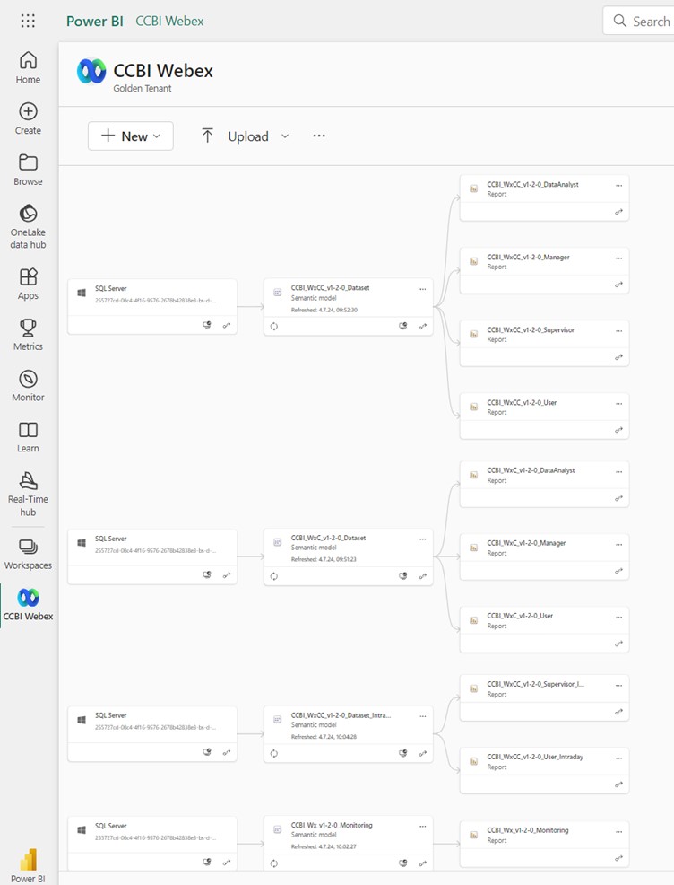674x885 pixels.
Task: Refresh the CCBI_WxCC_v1-2-0_Dataset_Intra semantic model
Action: tap(274, 753)
